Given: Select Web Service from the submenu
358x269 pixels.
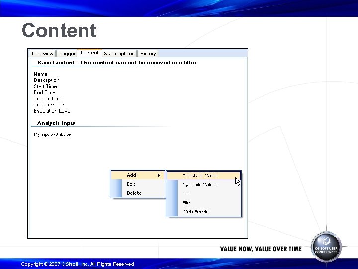Looking at the screenshot, I should point(203,212).
